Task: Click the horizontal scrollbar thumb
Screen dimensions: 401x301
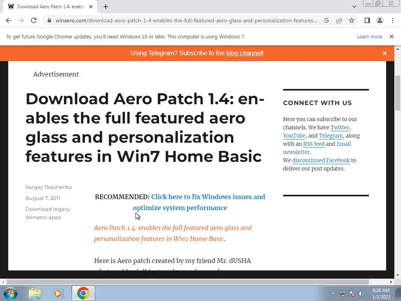Action: tap(187, 282)
